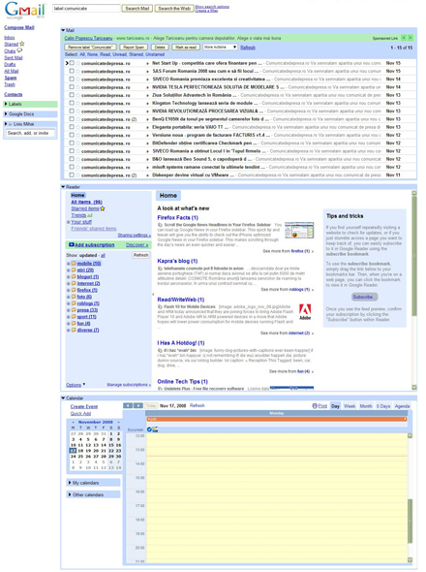Expand the Google Docs section
Viewport: 426px width, 572px height.
click(x=6, y=114)
